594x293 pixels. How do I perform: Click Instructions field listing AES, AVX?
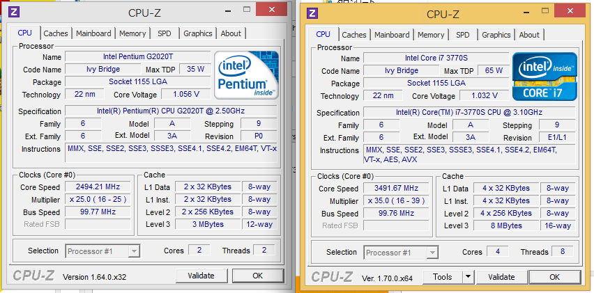click(469, 155)
